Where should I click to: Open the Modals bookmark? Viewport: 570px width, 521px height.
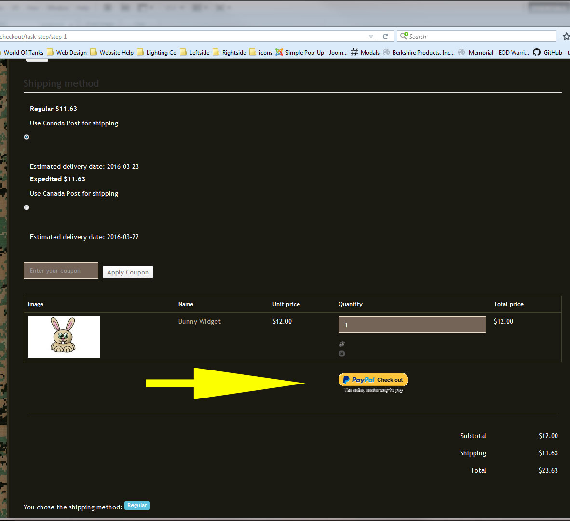tap(365, 53)
